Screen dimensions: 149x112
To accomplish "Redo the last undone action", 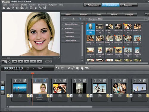I will (x=62, y=68).
